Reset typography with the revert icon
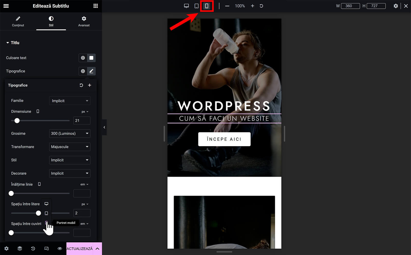This screenshot has height=255, width=411. [x=81, y=85]
